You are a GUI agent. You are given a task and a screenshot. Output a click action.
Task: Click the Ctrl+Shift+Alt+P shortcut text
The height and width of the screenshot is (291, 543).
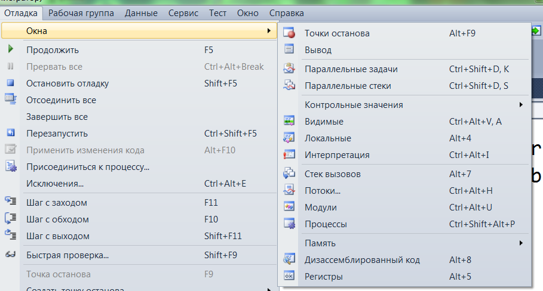(x=482, y=224)
